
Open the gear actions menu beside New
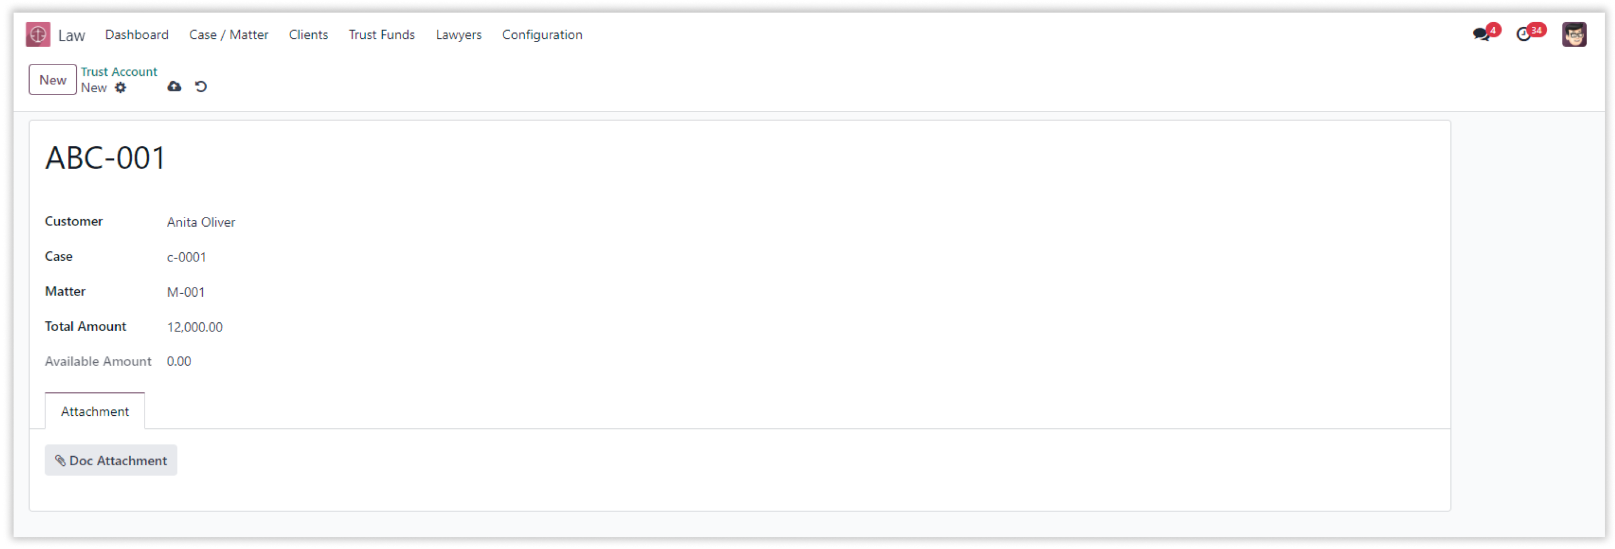pyautogui.click(x=120, y=88)
